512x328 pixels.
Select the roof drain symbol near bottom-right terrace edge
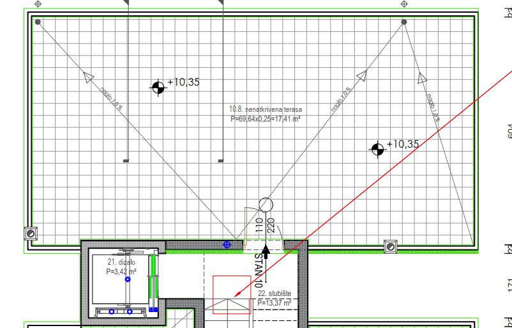point(391,247)
